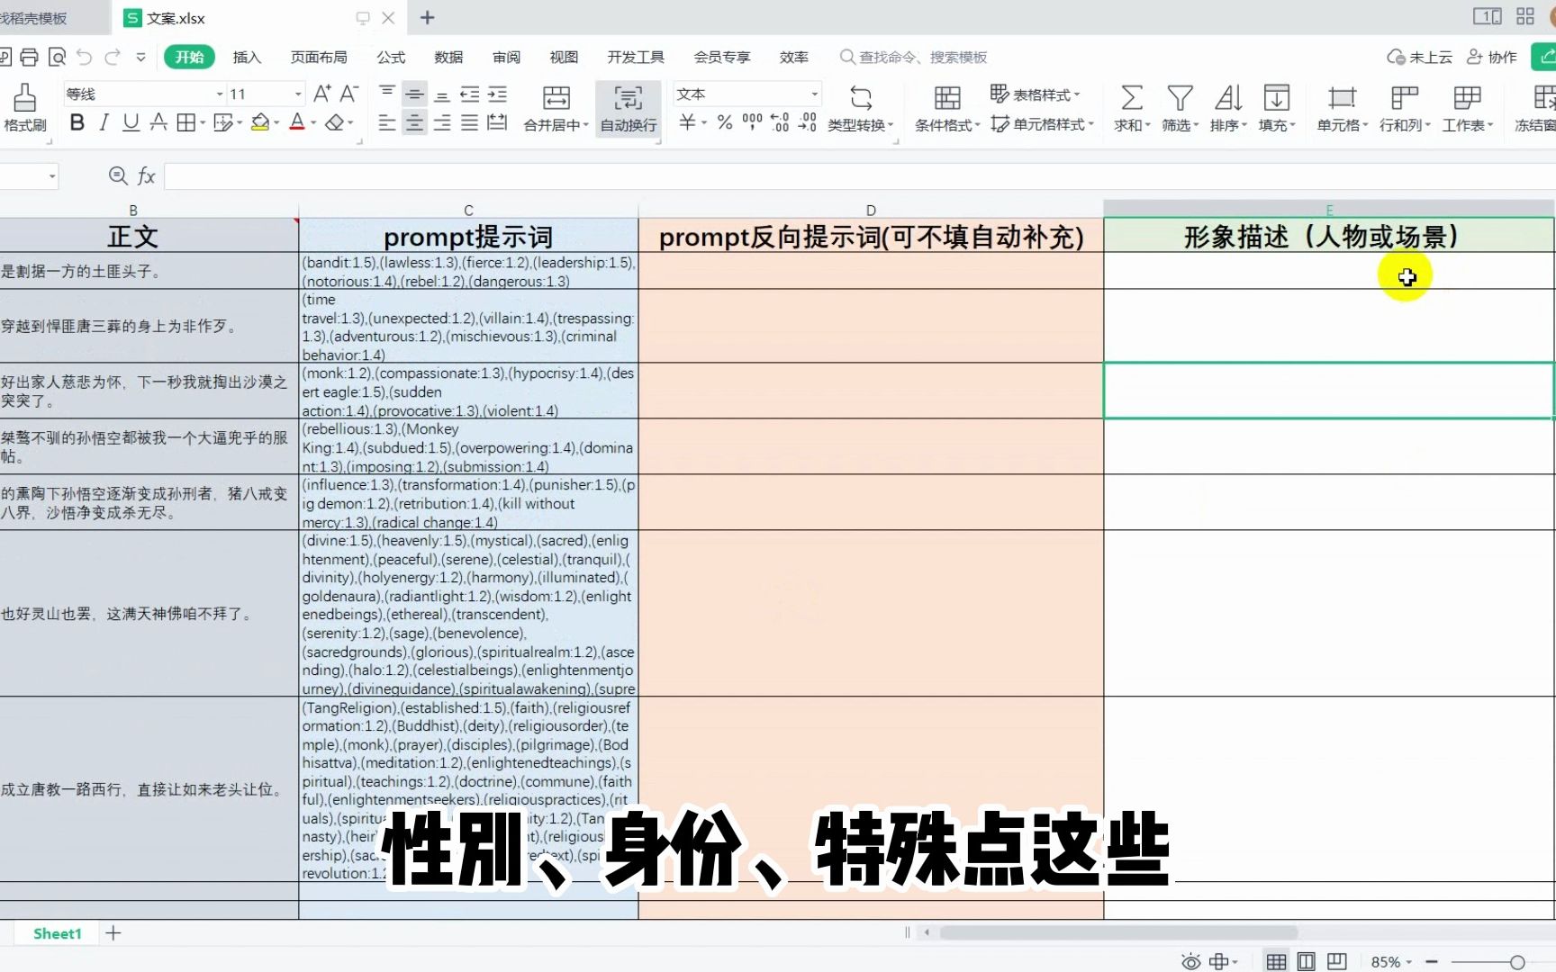Click the Borders grid icon
This screenshot has height=972, width=1556.
click(185, 122)
